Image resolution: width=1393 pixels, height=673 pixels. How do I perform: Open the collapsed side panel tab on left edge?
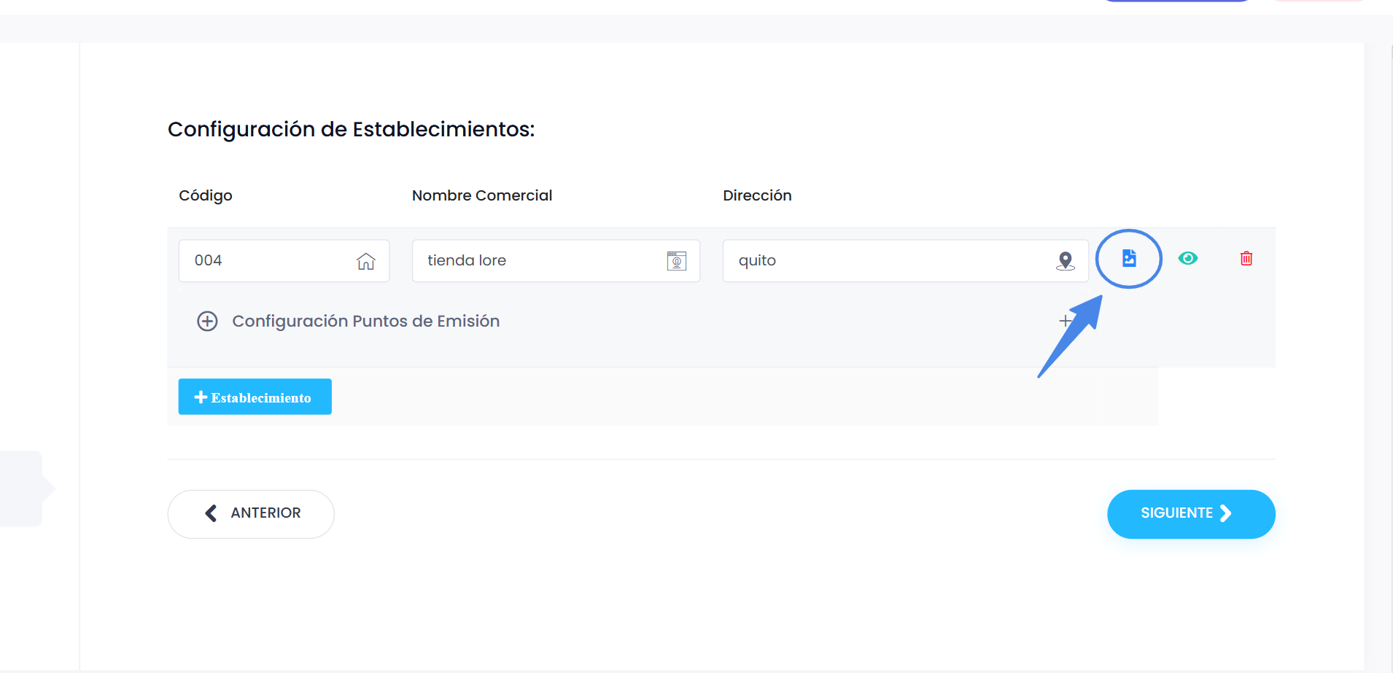[x=23, y=488]
